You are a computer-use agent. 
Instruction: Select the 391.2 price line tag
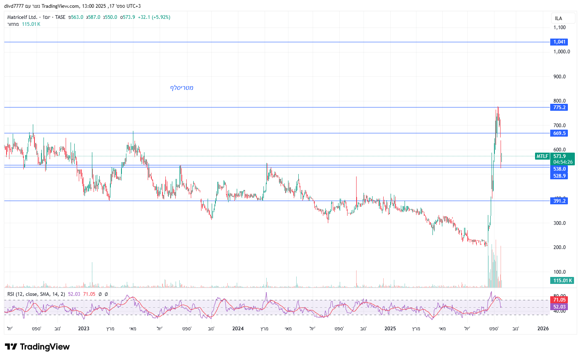tap(559, 201)
